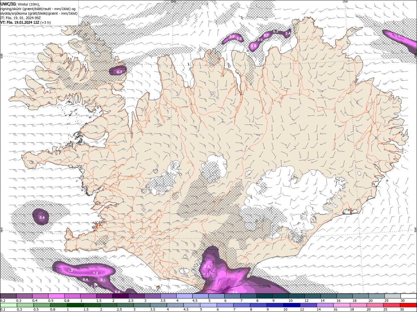Image resolution: width=417 pixels, height=312 pixels.
Task: Click the valid time 'VT: Fös. 19.01.2024 12Z (+3 h)'
Action: coord(25,22)
